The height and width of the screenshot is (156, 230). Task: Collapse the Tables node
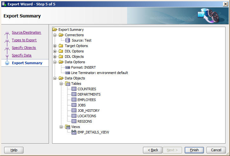click(x=61, y=84)
